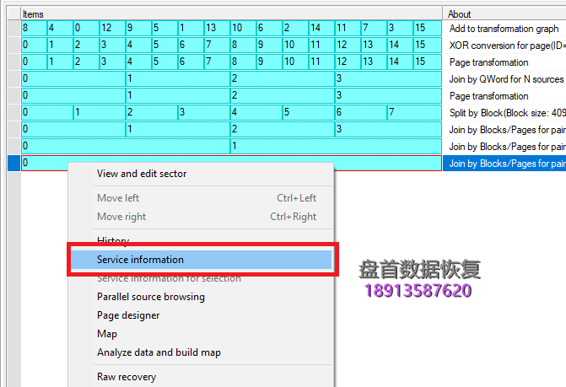
Task: Click Move left menu item
Action: (118, 198)
